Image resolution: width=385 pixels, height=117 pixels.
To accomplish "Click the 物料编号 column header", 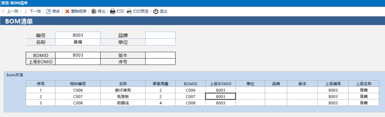I will tap(78, 84).
